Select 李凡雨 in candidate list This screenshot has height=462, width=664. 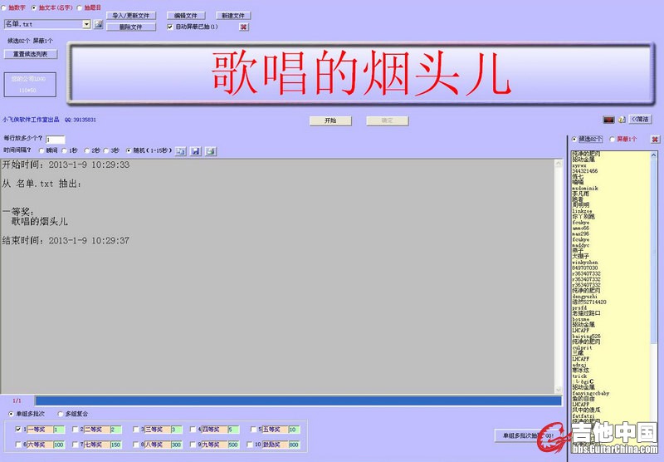click(580, 194)
